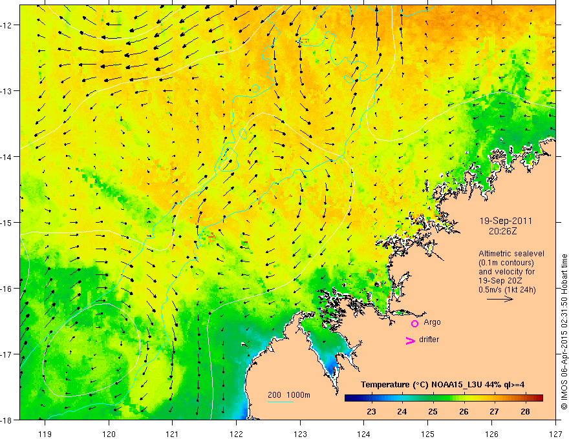The width and height of the screenshot is (569, 439).
Task: Click the 'Altimetric sealevel' caption line
Action: coord(511,254)
